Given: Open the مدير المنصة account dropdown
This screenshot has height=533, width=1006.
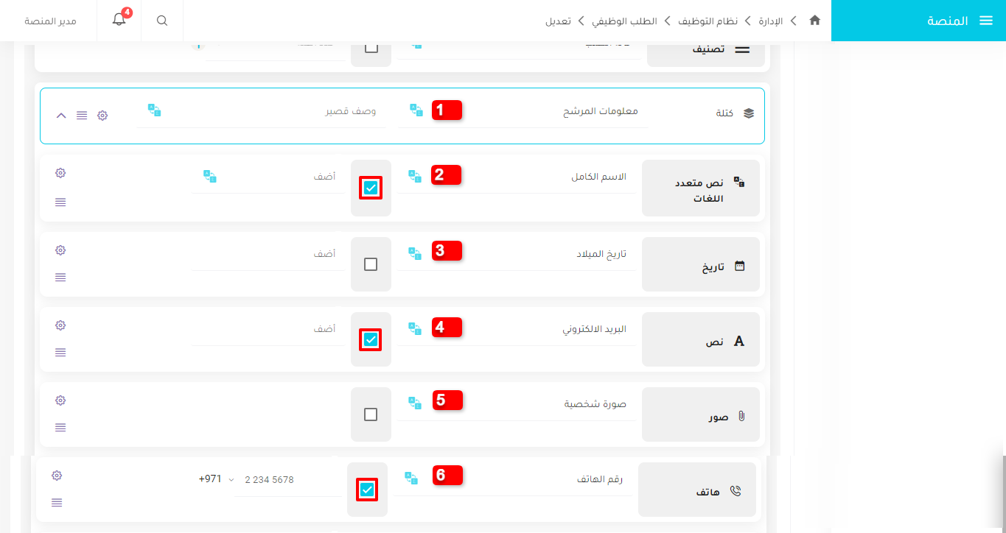Looking at the screenshot, I should click(x=49, y=21).
